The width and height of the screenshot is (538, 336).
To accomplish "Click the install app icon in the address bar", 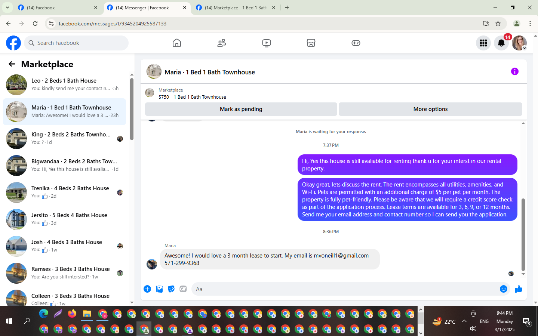I will (486, 24).
